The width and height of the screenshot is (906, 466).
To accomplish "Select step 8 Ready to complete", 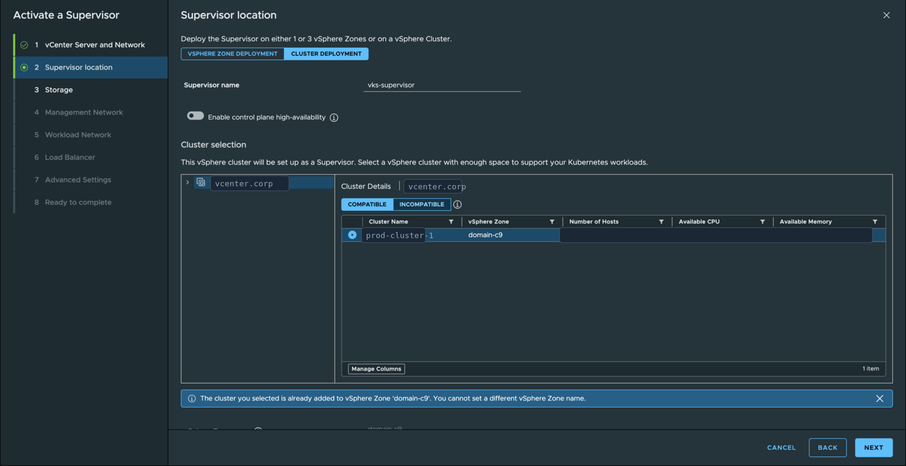I will click(x=91, y=203).
